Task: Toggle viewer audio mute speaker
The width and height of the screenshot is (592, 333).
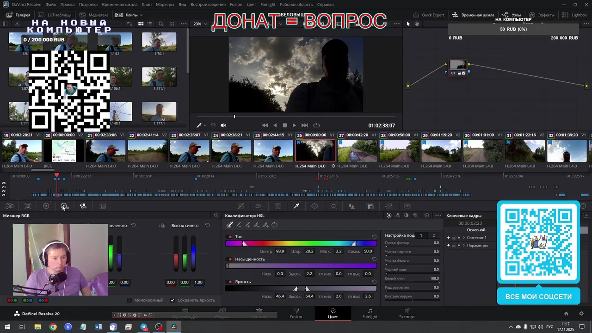Action: point(223,125)
